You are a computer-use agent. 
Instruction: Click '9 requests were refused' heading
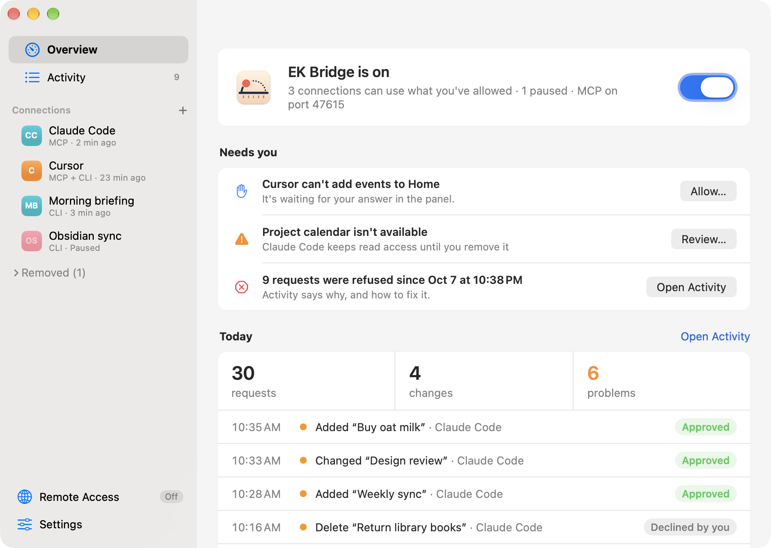pos(392,280)
